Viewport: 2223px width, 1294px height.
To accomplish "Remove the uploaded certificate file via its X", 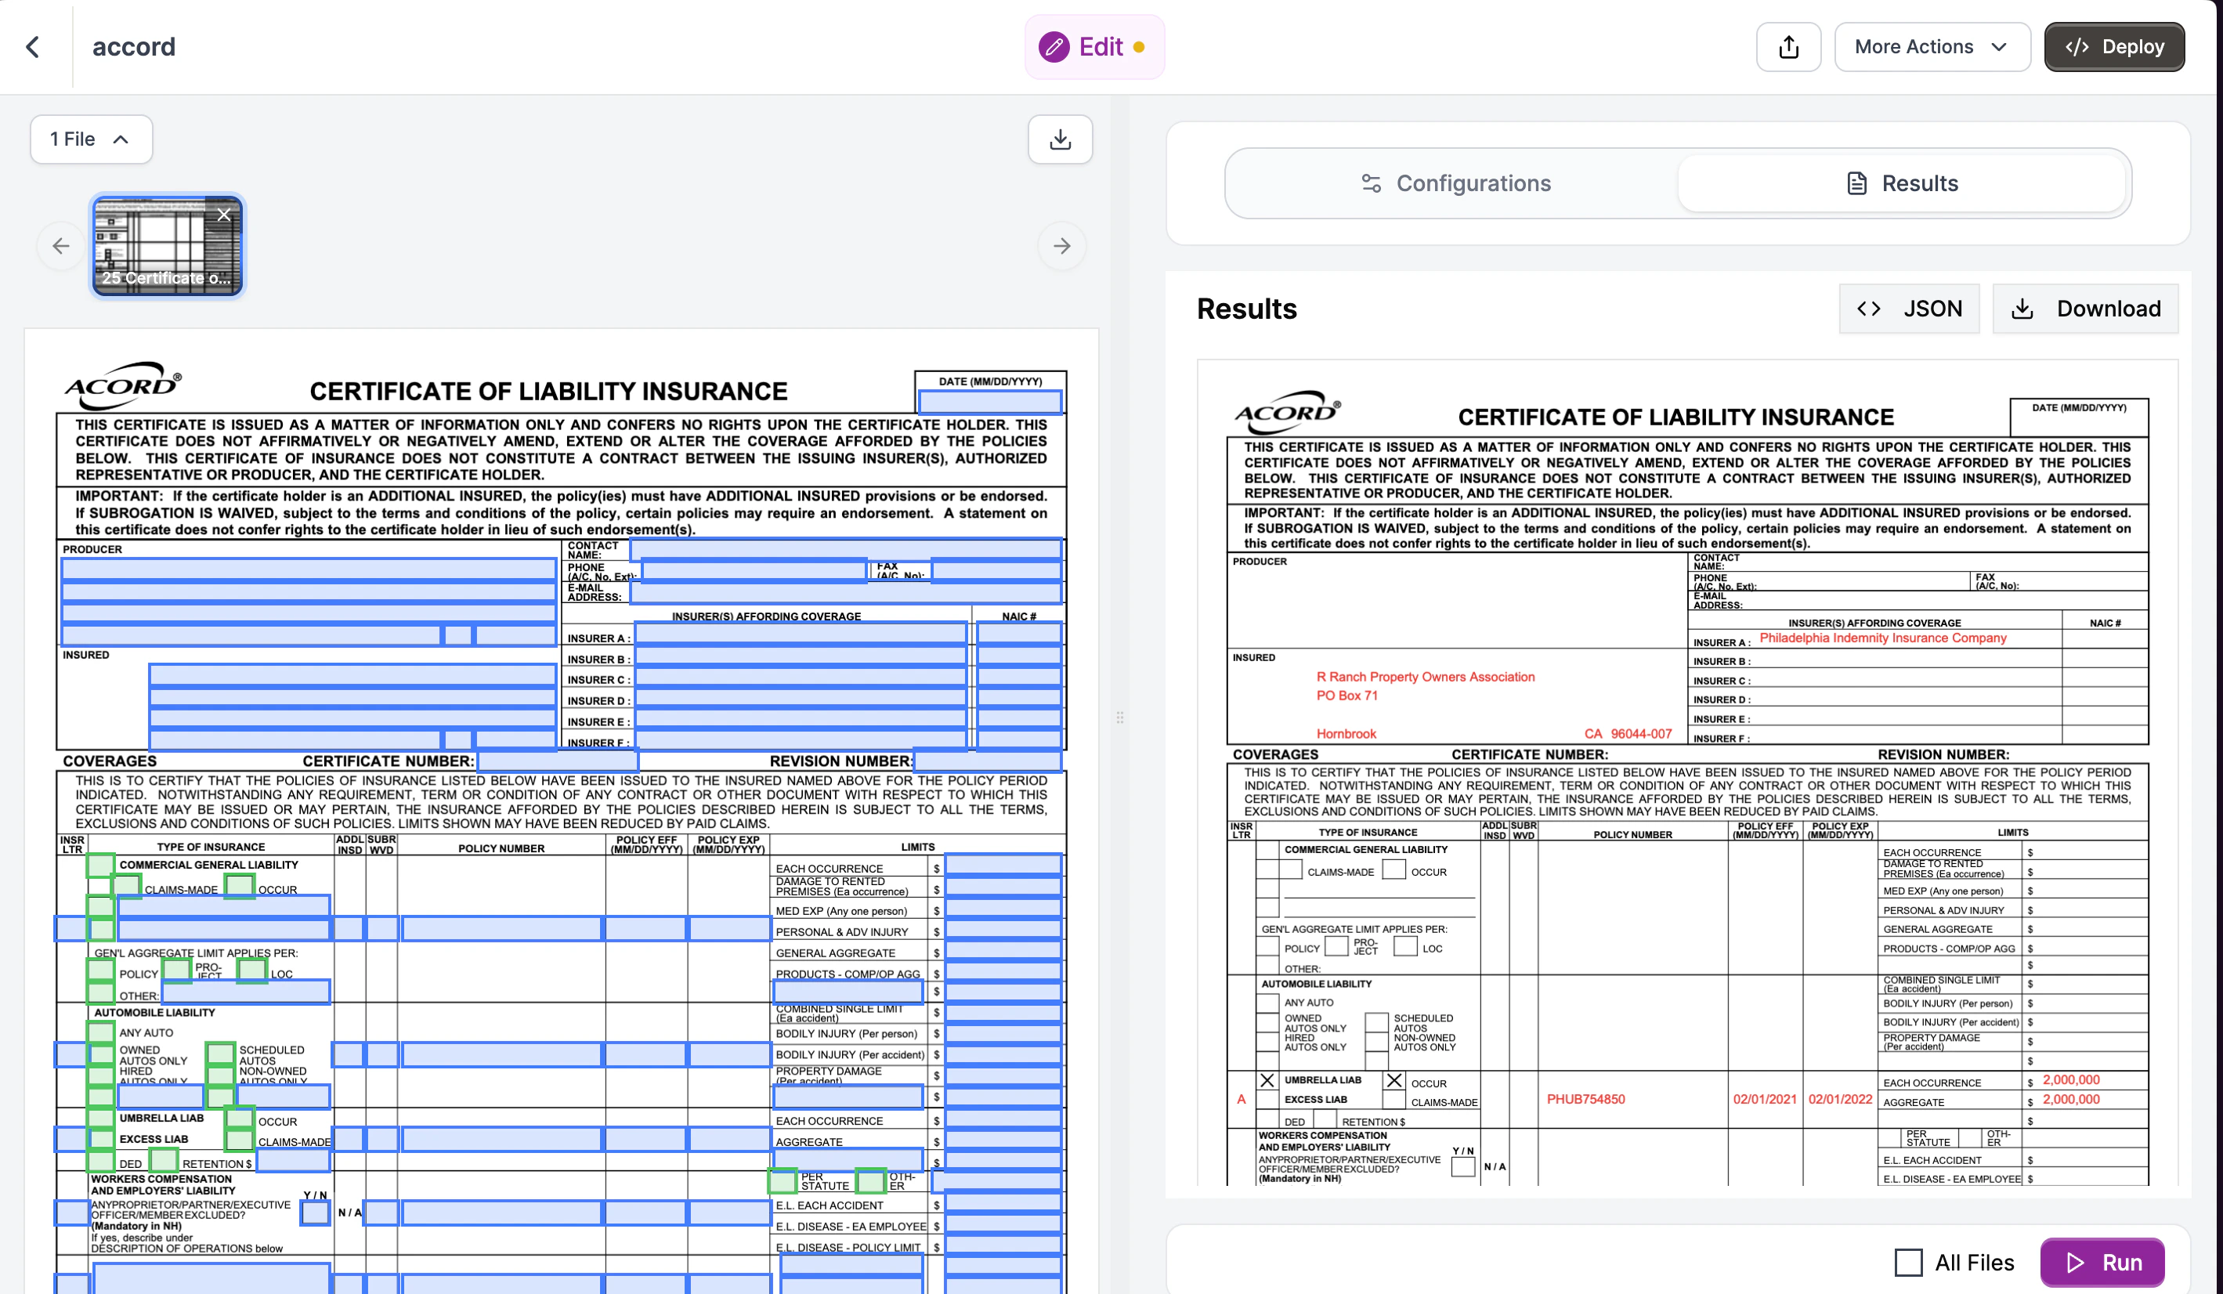I will click(x=223, y=215).
